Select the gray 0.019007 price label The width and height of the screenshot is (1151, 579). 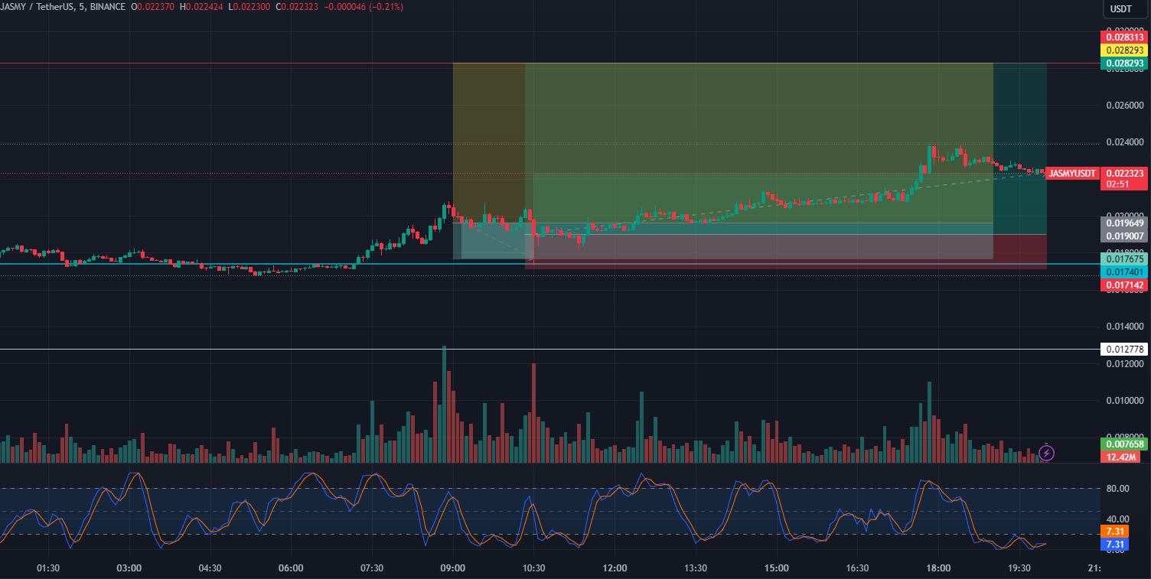click(1123, 236)
